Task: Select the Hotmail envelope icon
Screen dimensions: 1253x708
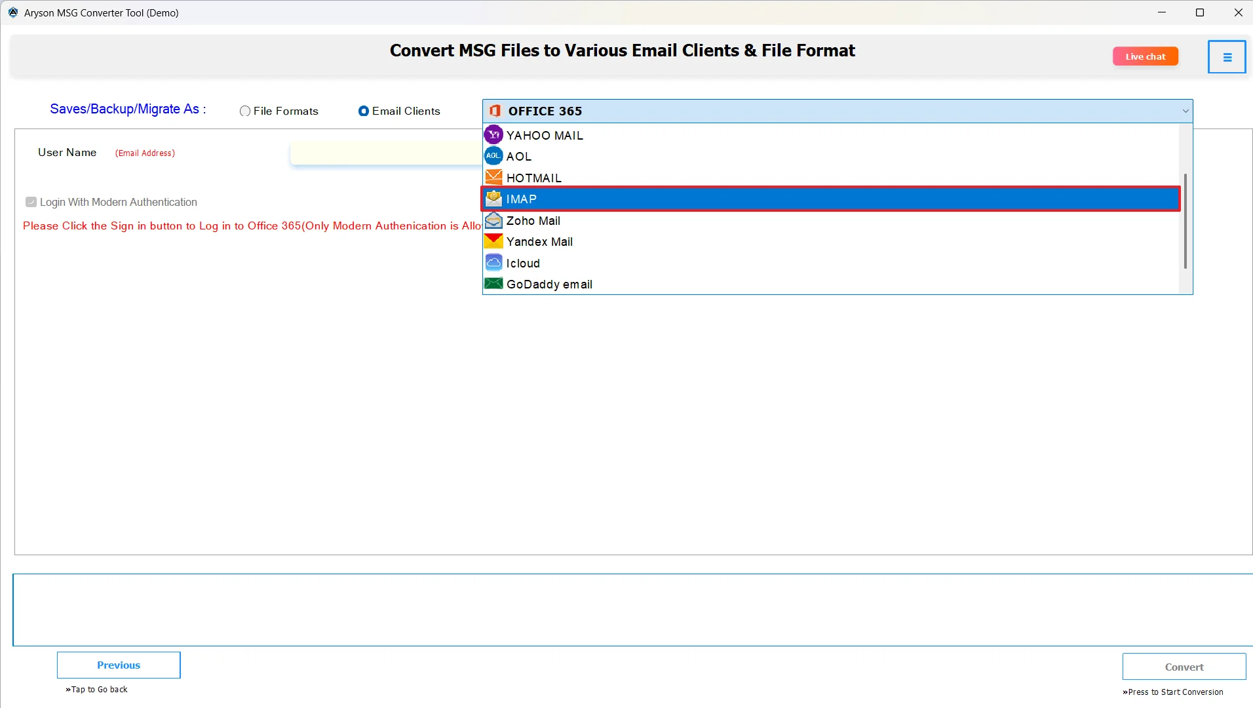Action: point(494,177)
